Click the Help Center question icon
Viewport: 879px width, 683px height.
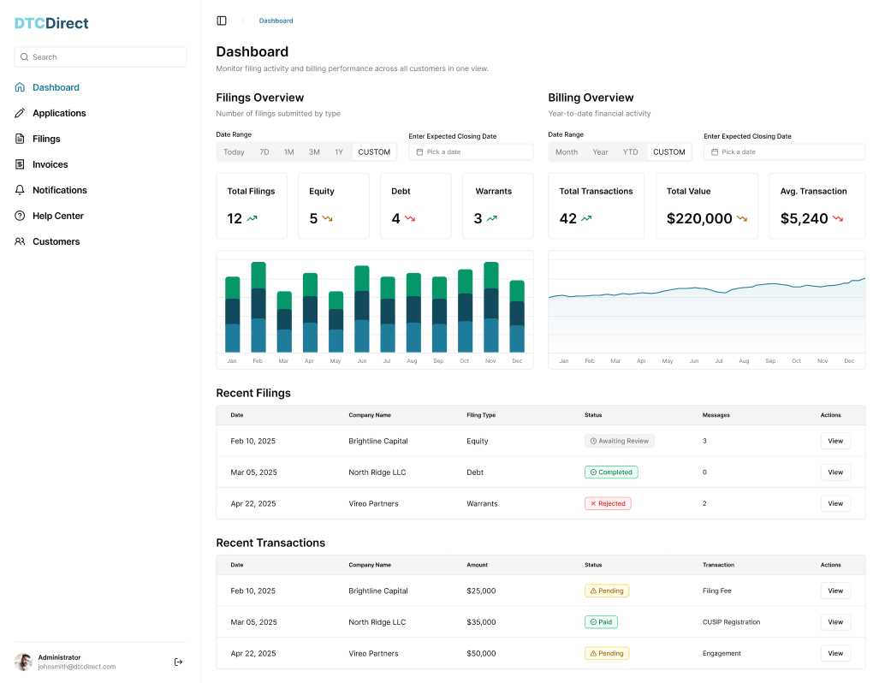pyautogui.click(x=20, y=216)
